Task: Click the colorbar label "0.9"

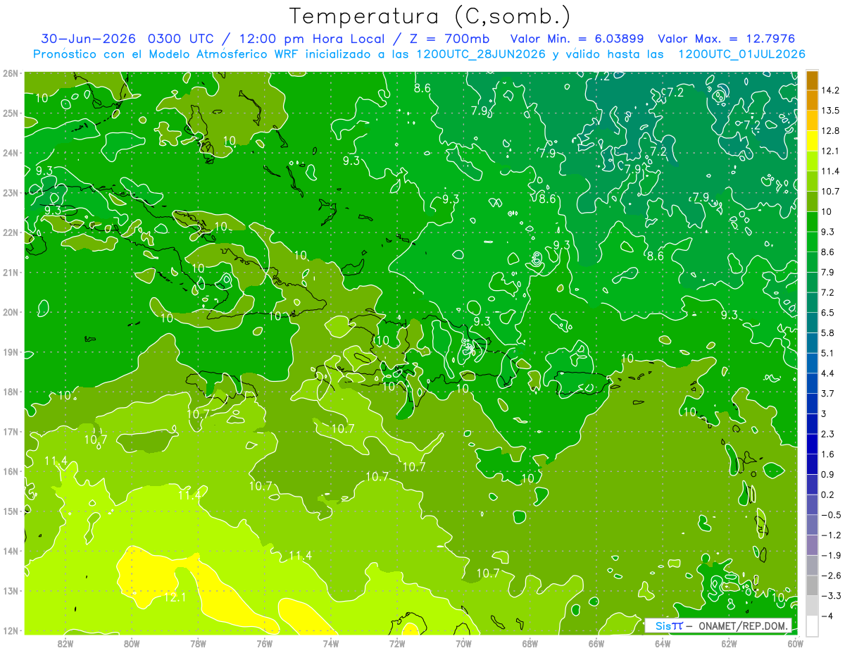Action: click(x=827, y=474)
